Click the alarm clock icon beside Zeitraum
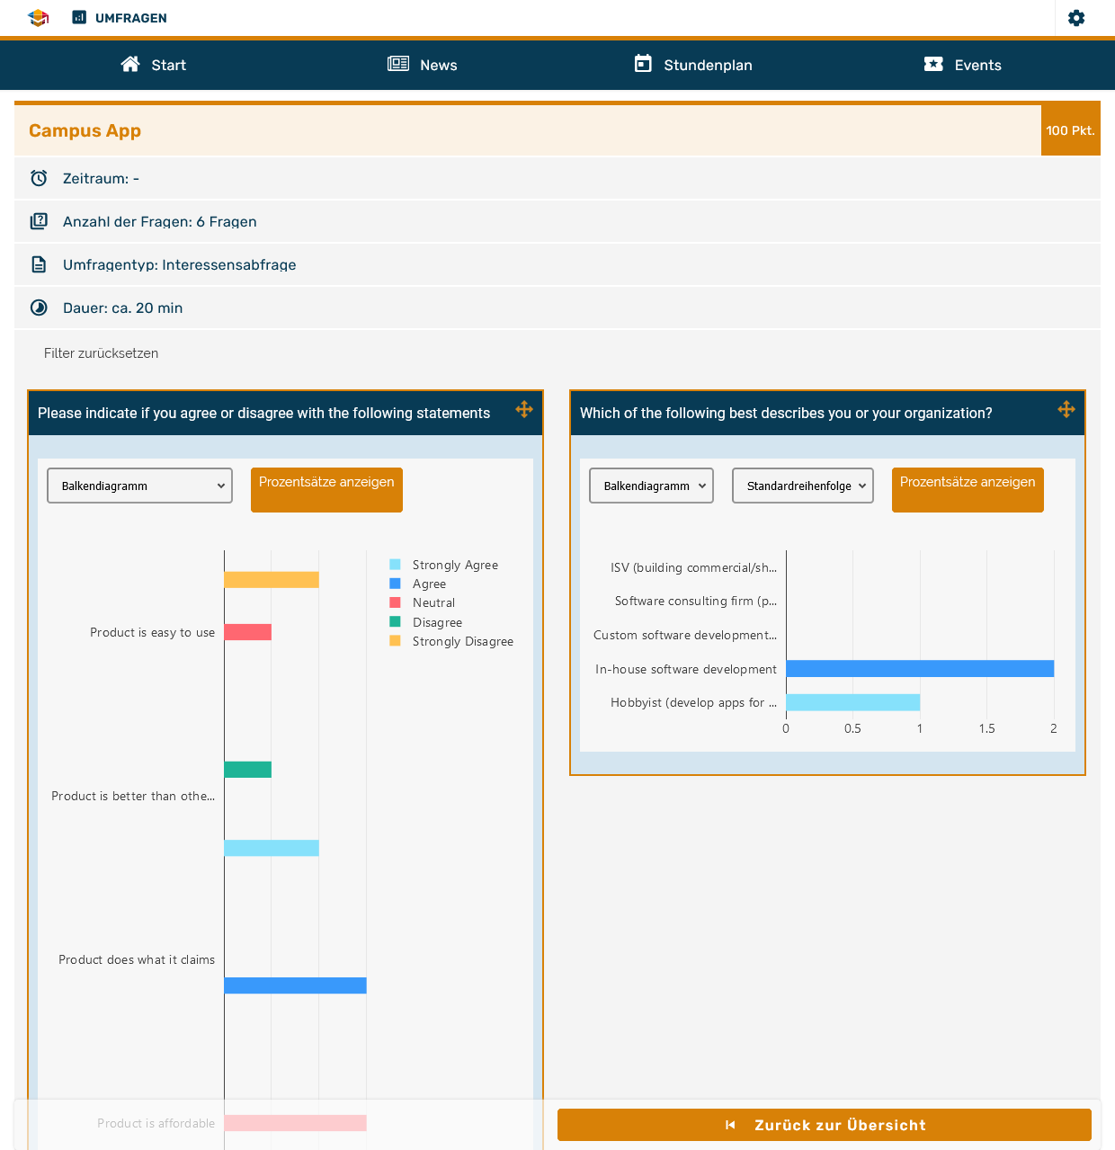This screenshot has width=1115, height=1150. (x=39, y=178)
